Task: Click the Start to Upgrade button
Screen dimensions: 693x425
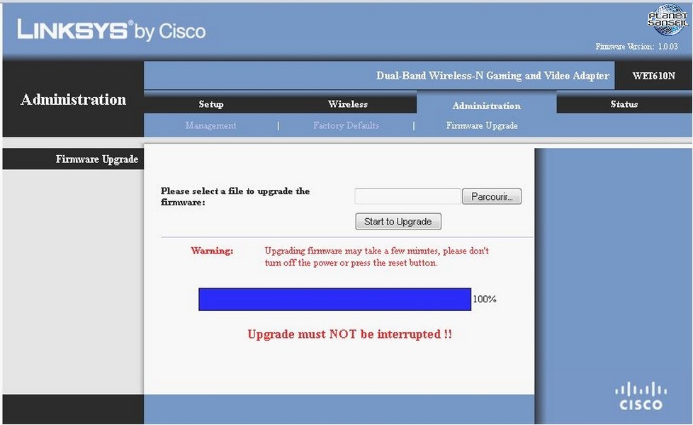Action: (398, 221)
